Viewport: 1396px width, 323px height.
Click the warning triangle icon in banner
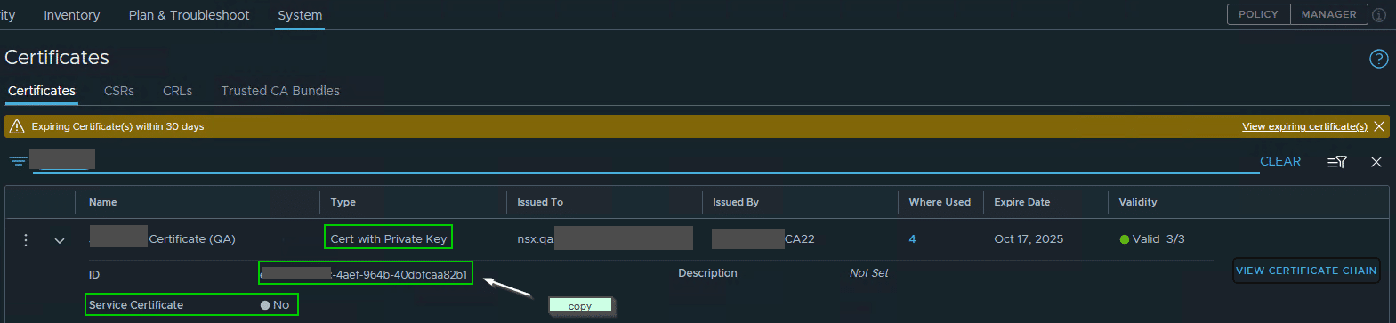pos(15,126)
